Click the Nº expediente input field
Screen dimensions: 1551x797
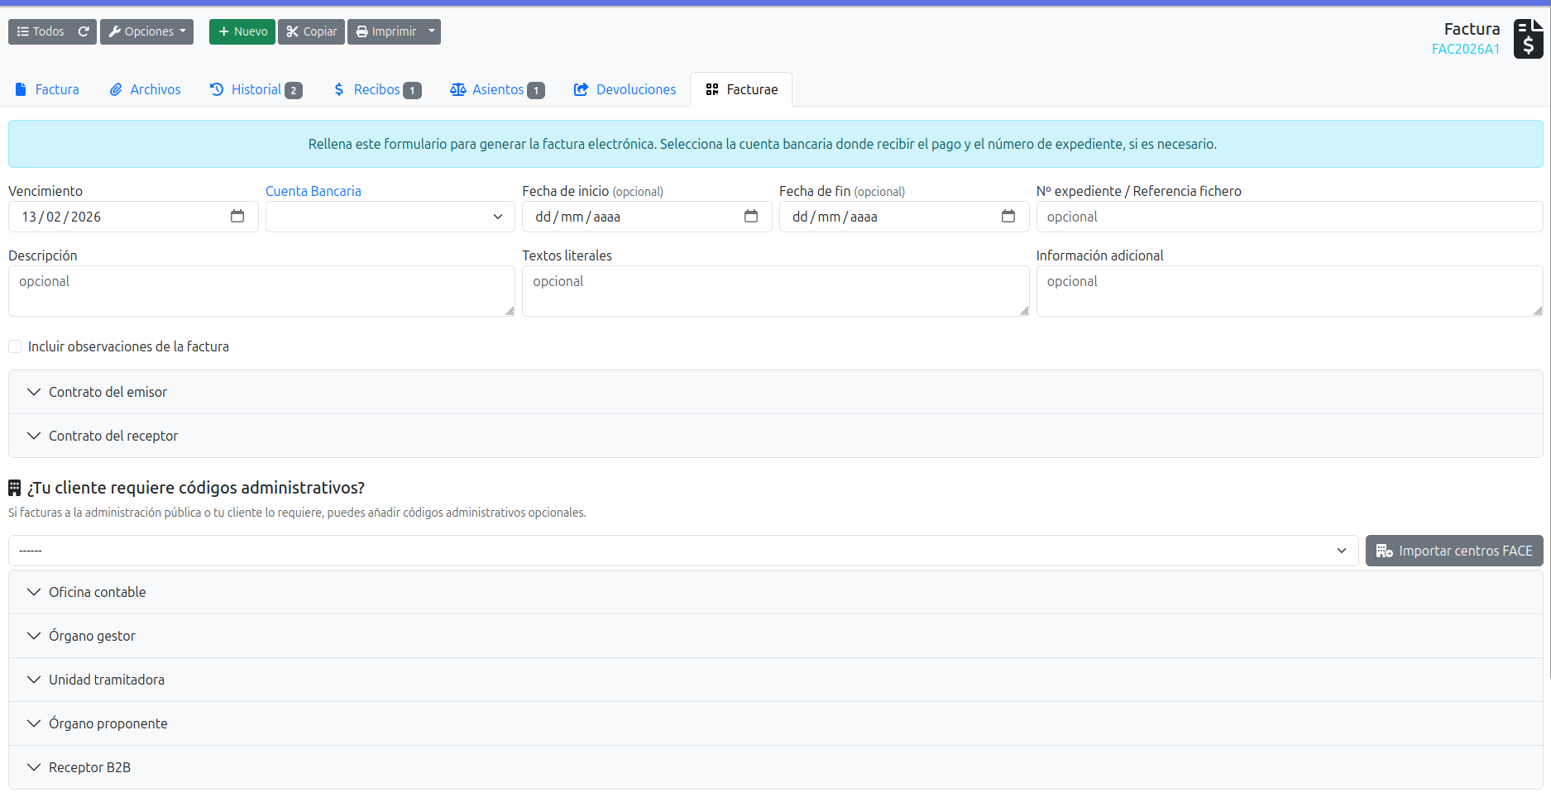coord(1289,217)
